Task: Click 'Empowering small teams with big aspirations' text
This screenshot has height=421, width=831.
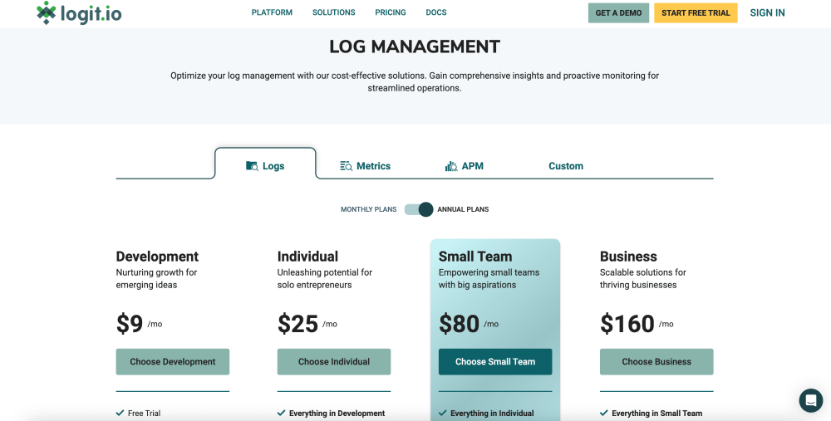Action: pyautogui.click(x=489, y=278)
